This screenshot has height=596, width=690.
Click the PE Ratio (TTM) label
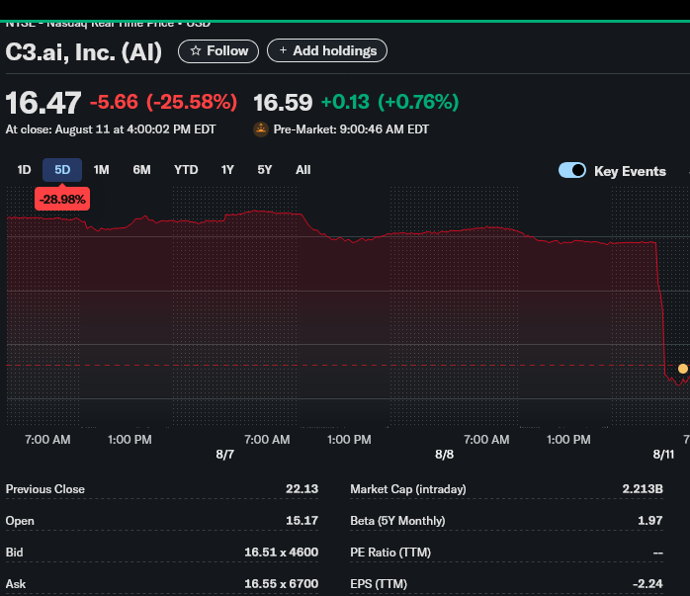pos(390,553)
